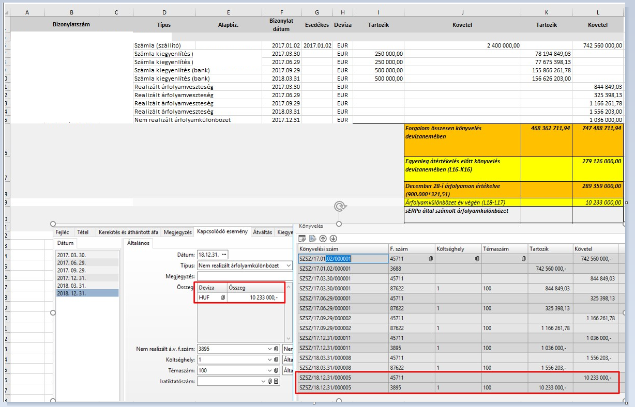Click the circled up arrow in Könyvelés toolbar
The height and width of the screenshot is (407, 635).
click(323, 238)
